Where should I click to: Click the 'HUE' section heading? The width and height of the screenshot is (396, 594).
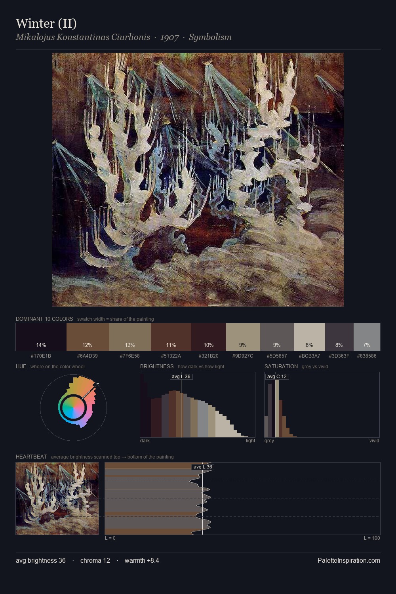tap(21, 366)
